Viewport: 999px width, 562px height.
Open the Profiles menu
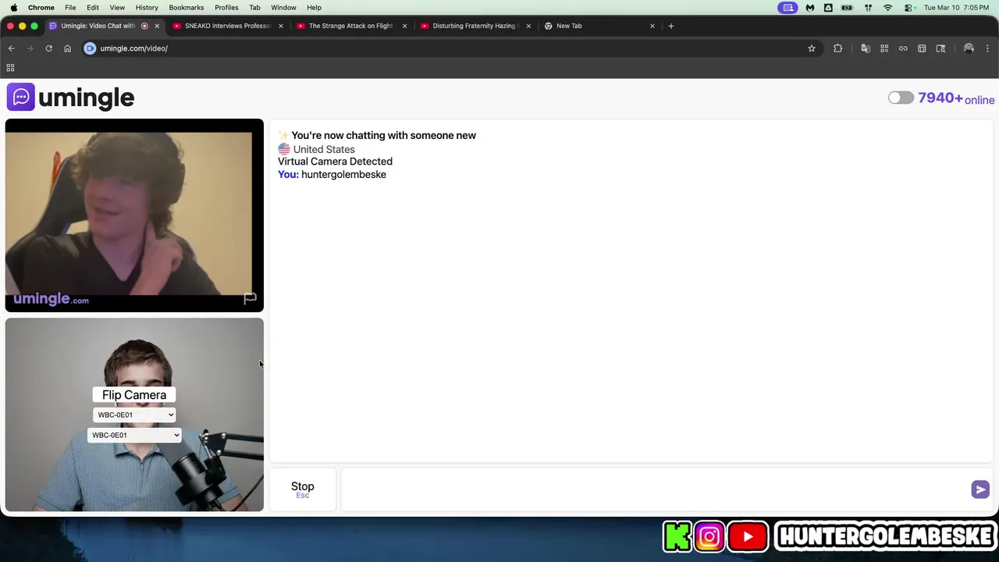pos(226,8)
